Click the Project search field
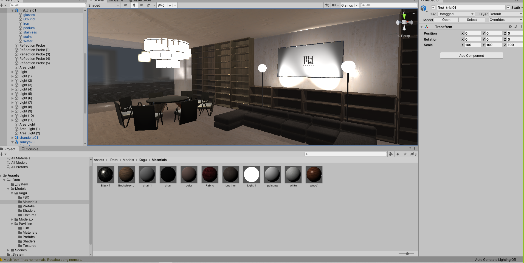 tap(346, 154)
